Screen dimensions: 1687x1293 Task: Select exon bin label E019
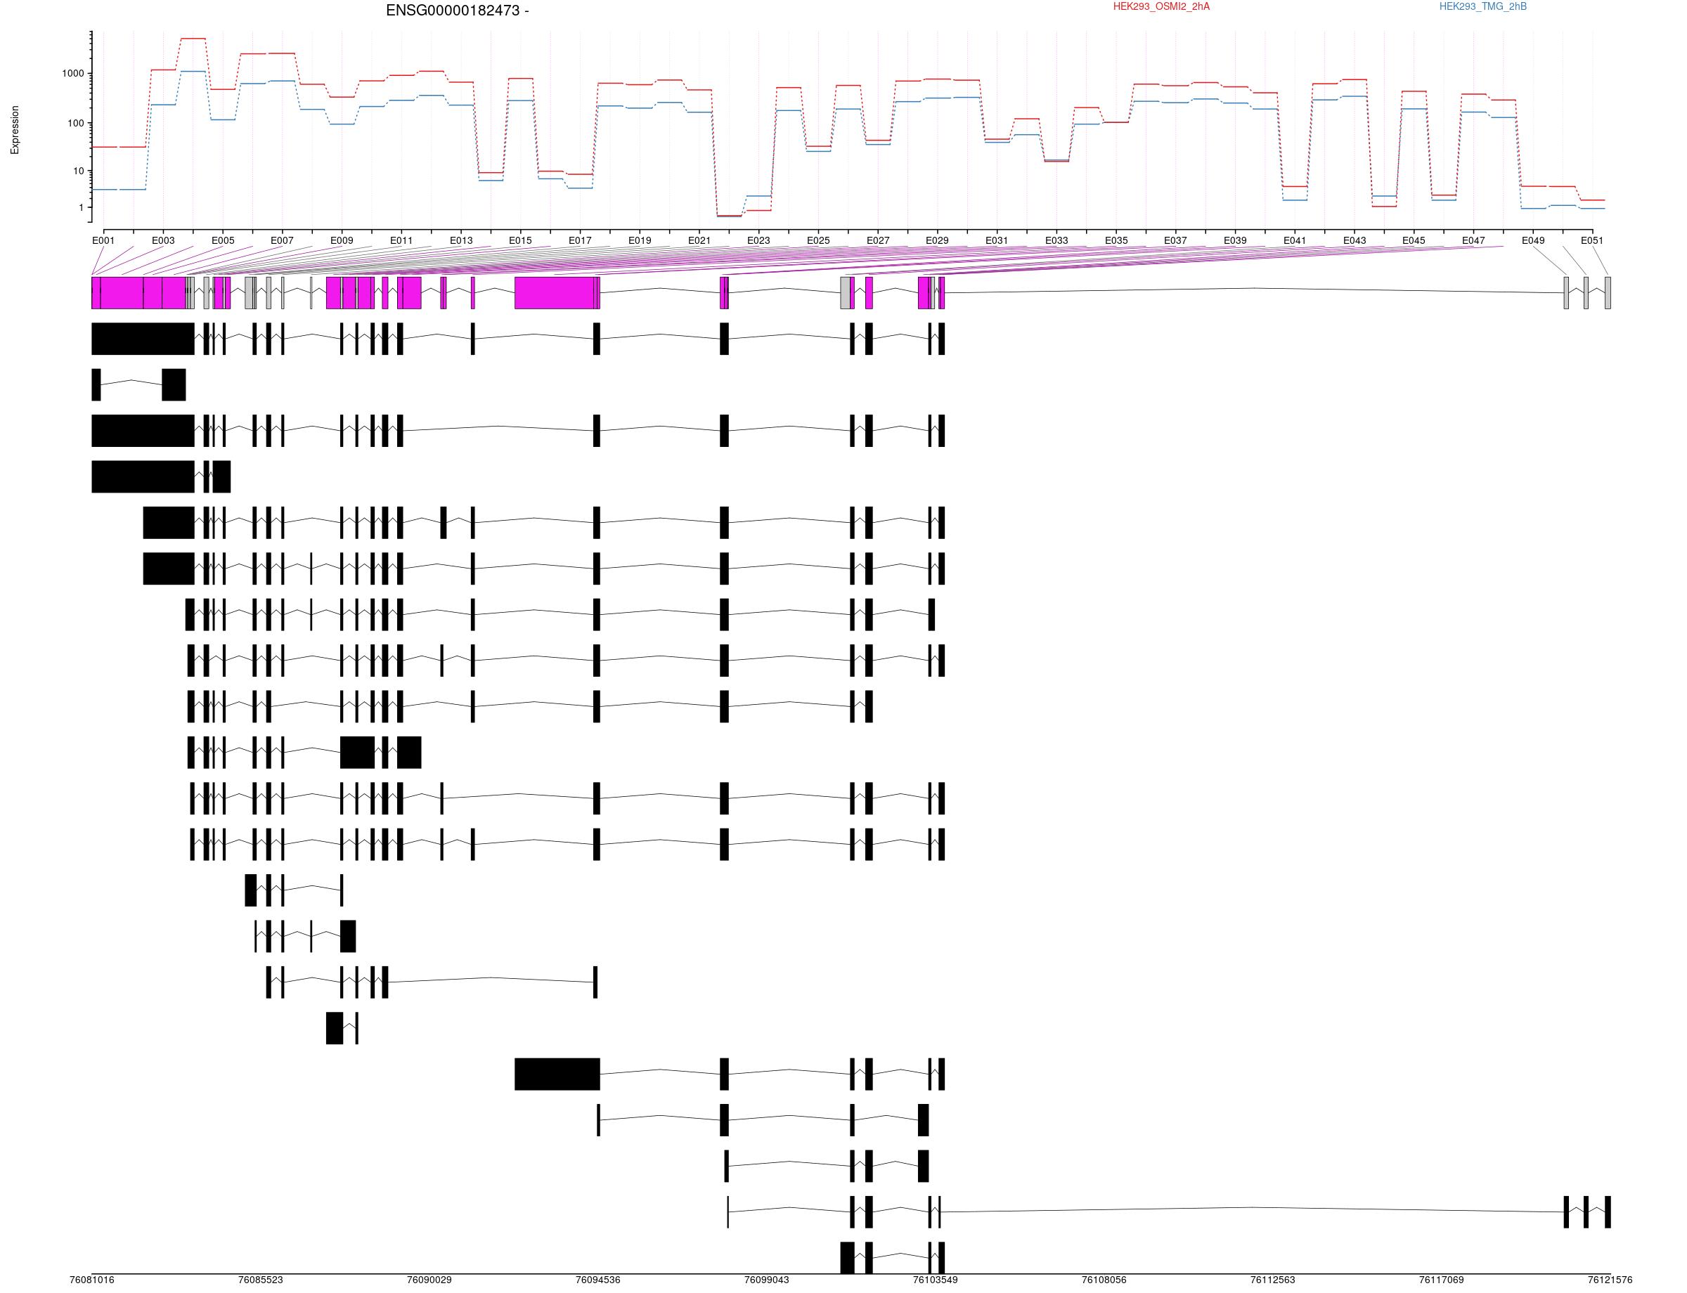[640, 240]
